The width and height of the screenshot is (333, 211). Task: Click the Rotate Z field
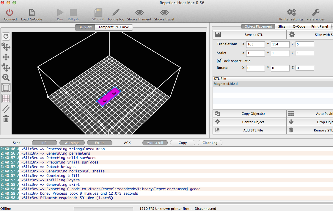pos(305,68)
